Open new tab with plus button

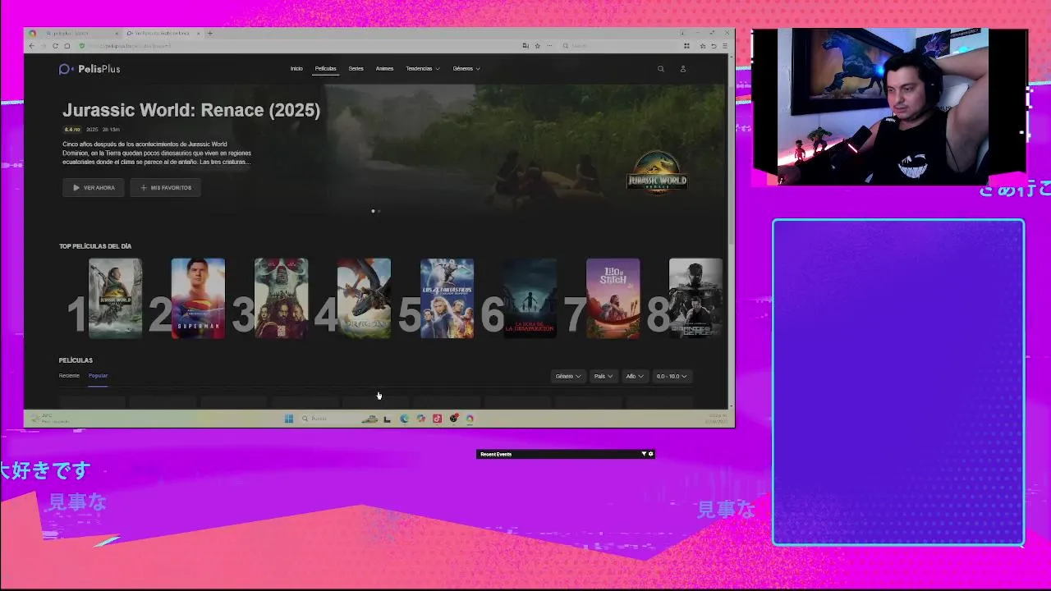tap(209, 34)
